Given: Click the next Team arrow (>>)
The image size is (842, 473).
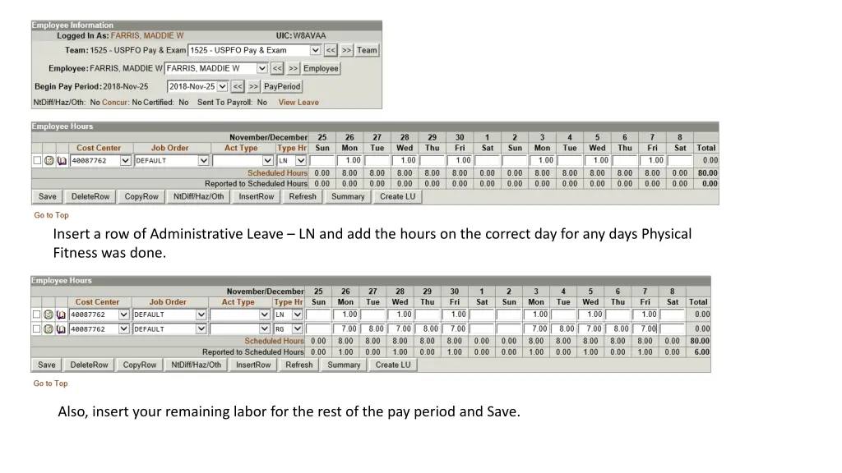Looking at the screenshot, I should (346, 50).
